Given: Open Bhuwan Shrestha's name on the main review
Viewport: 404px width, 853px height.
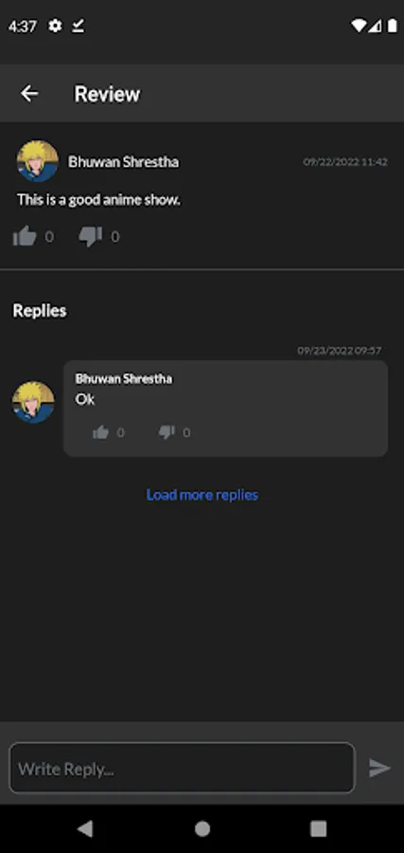Looking at the screenshot, I should click(x=123, y=162).
